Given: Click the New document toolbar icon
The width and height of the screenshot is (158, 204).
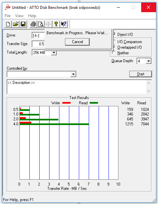Looking at the screenshot, I should click(x=8, y=24).
